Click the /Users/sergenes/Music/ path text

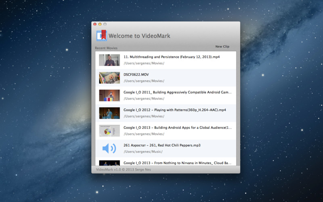tap(143, 152)
